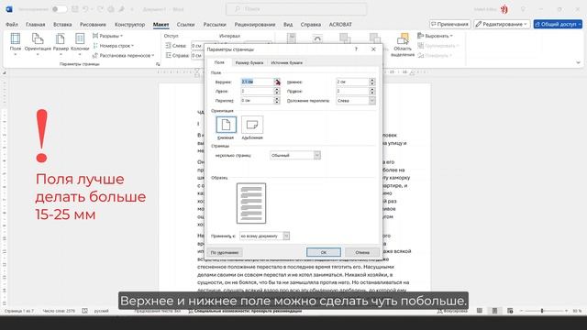Click the search box in title bar
The image size is (587, 330).
296,9
